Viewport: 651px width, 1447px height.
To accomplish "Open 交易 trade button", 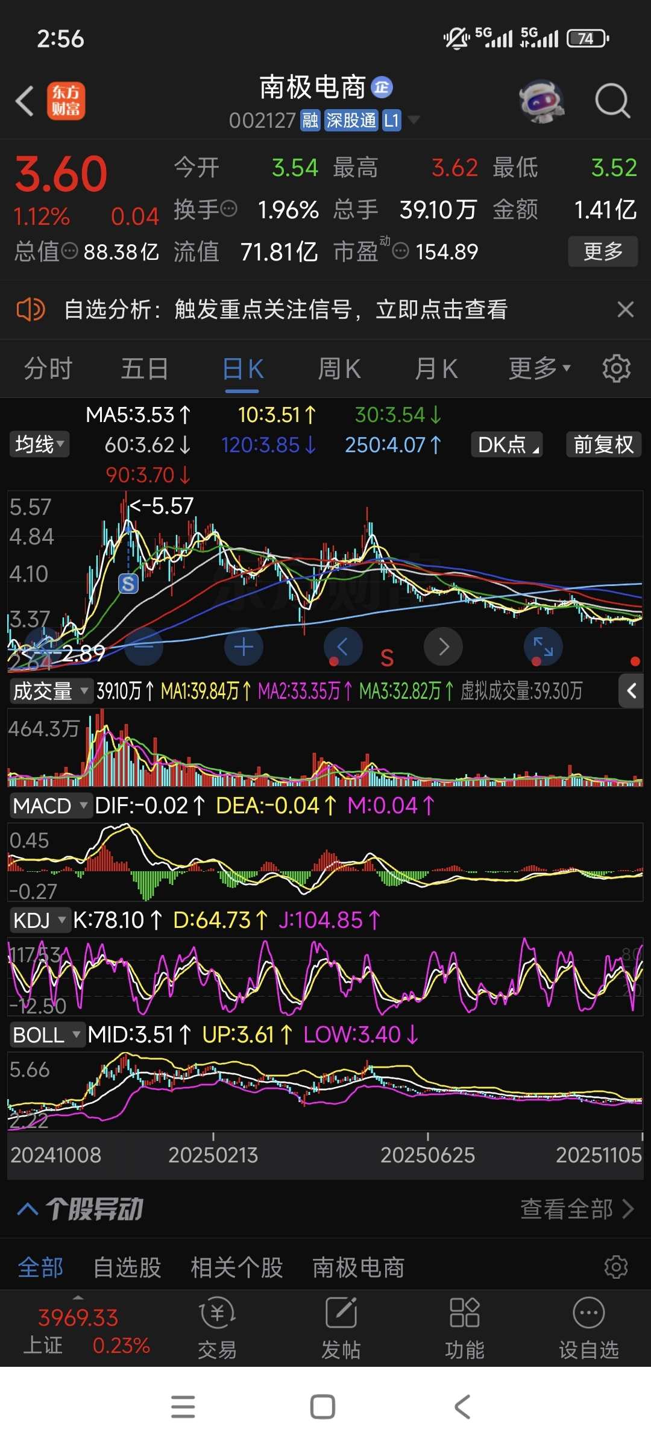I will 217,1328.
